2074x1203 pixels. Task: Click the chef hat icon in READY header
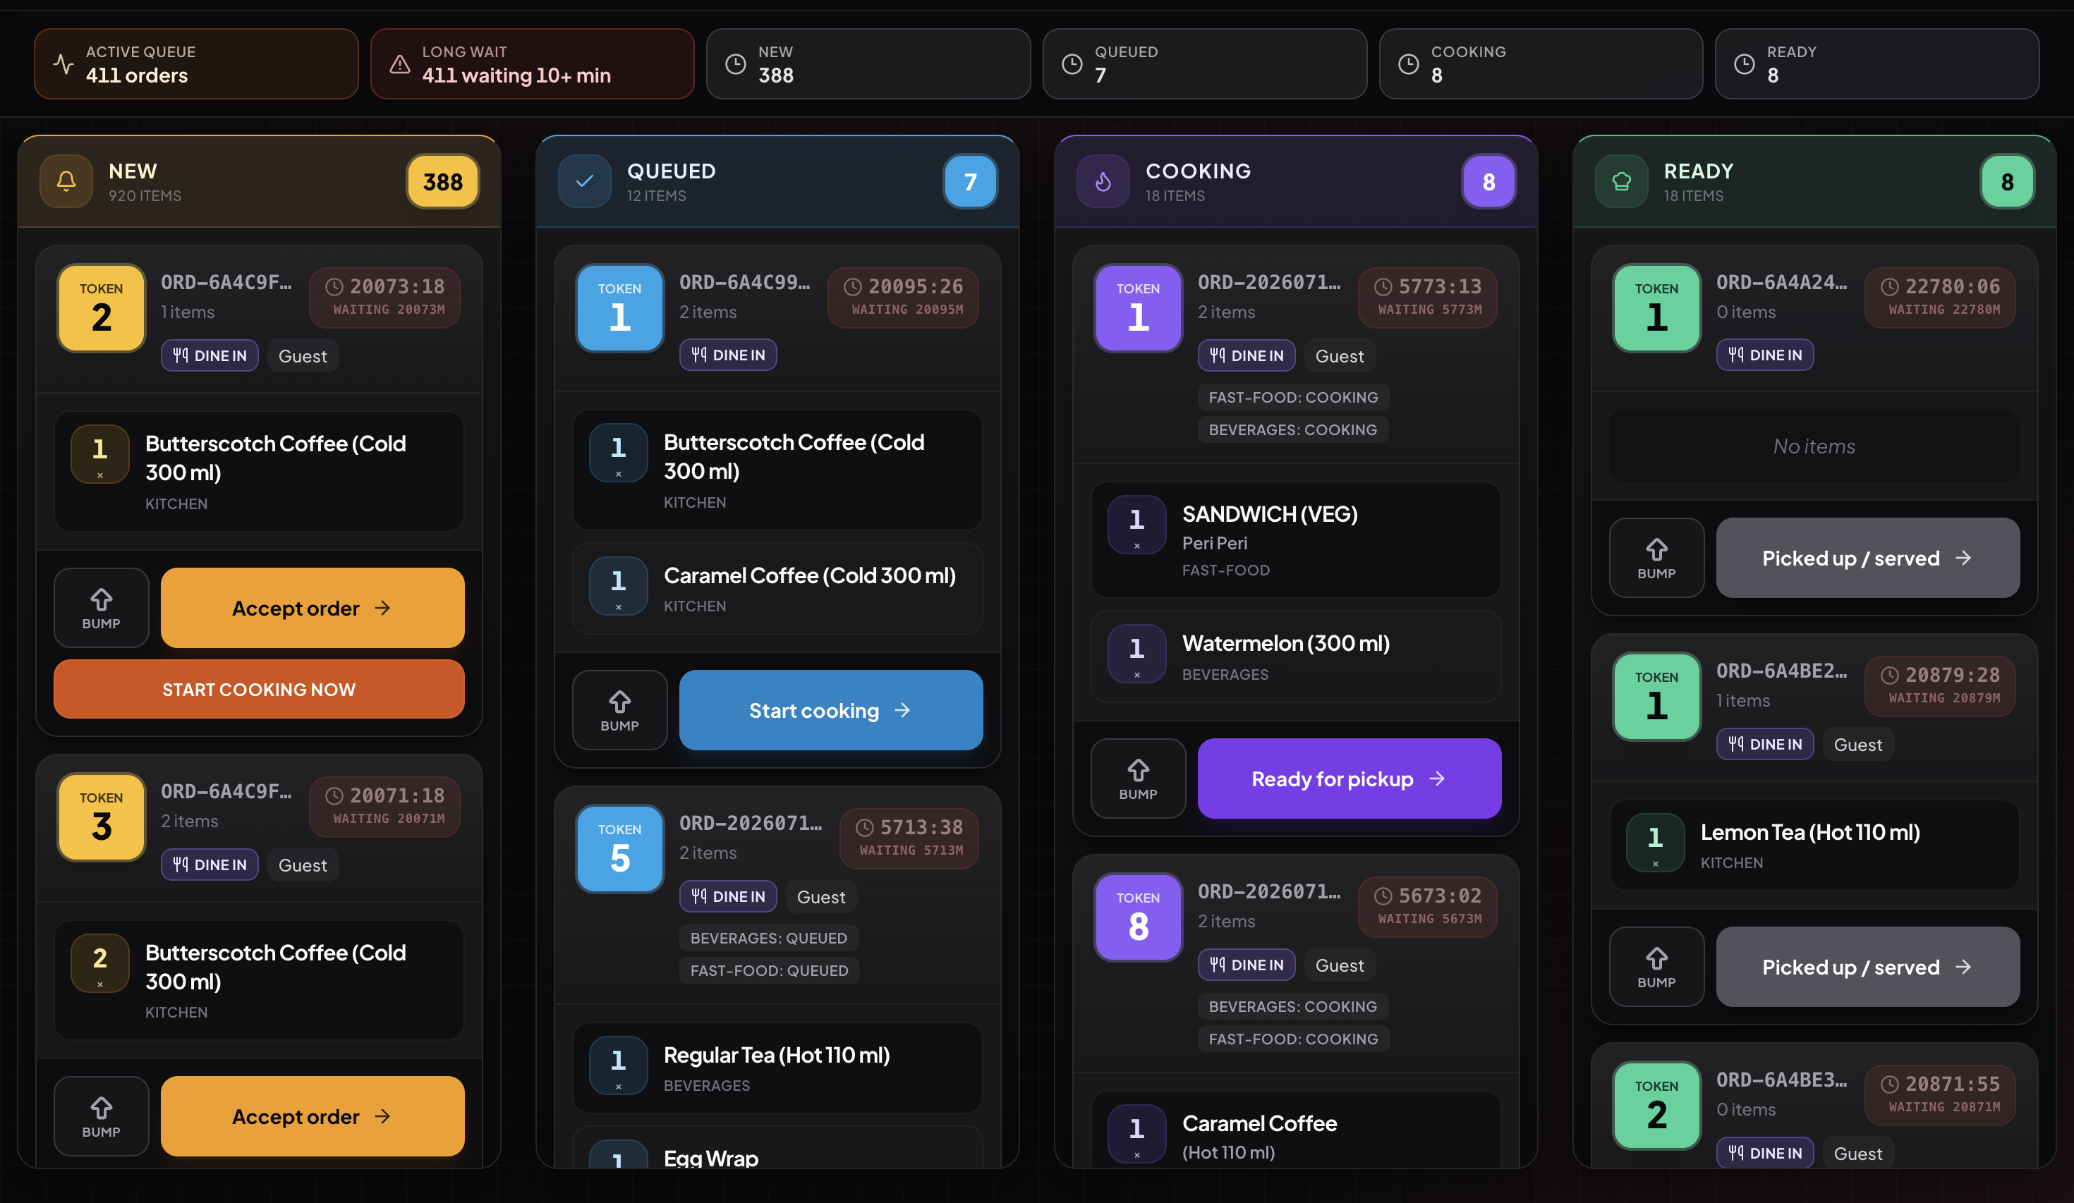[1623, 181]
